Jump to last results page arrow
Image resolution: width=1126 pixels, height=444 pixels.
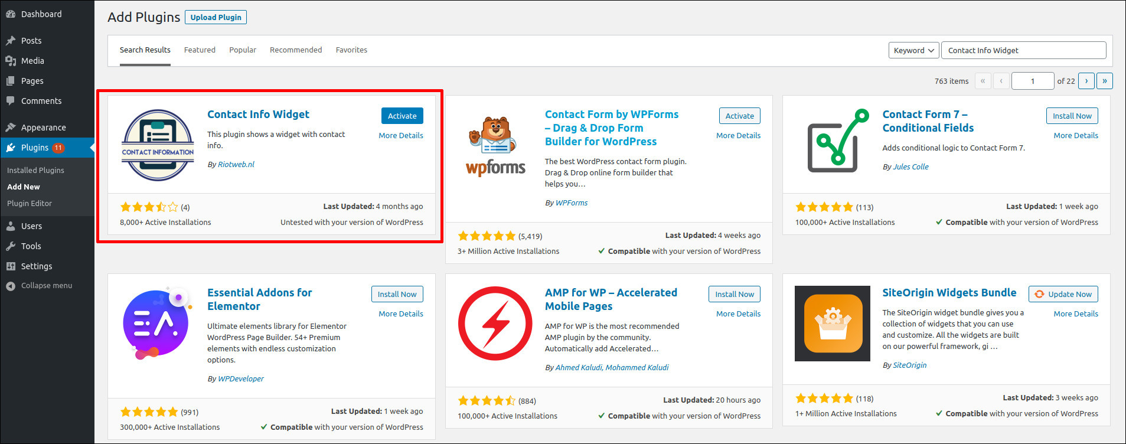[1105, 81]
